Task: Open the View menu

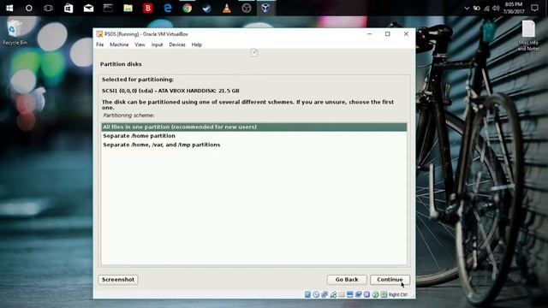Action: (140, 44)
